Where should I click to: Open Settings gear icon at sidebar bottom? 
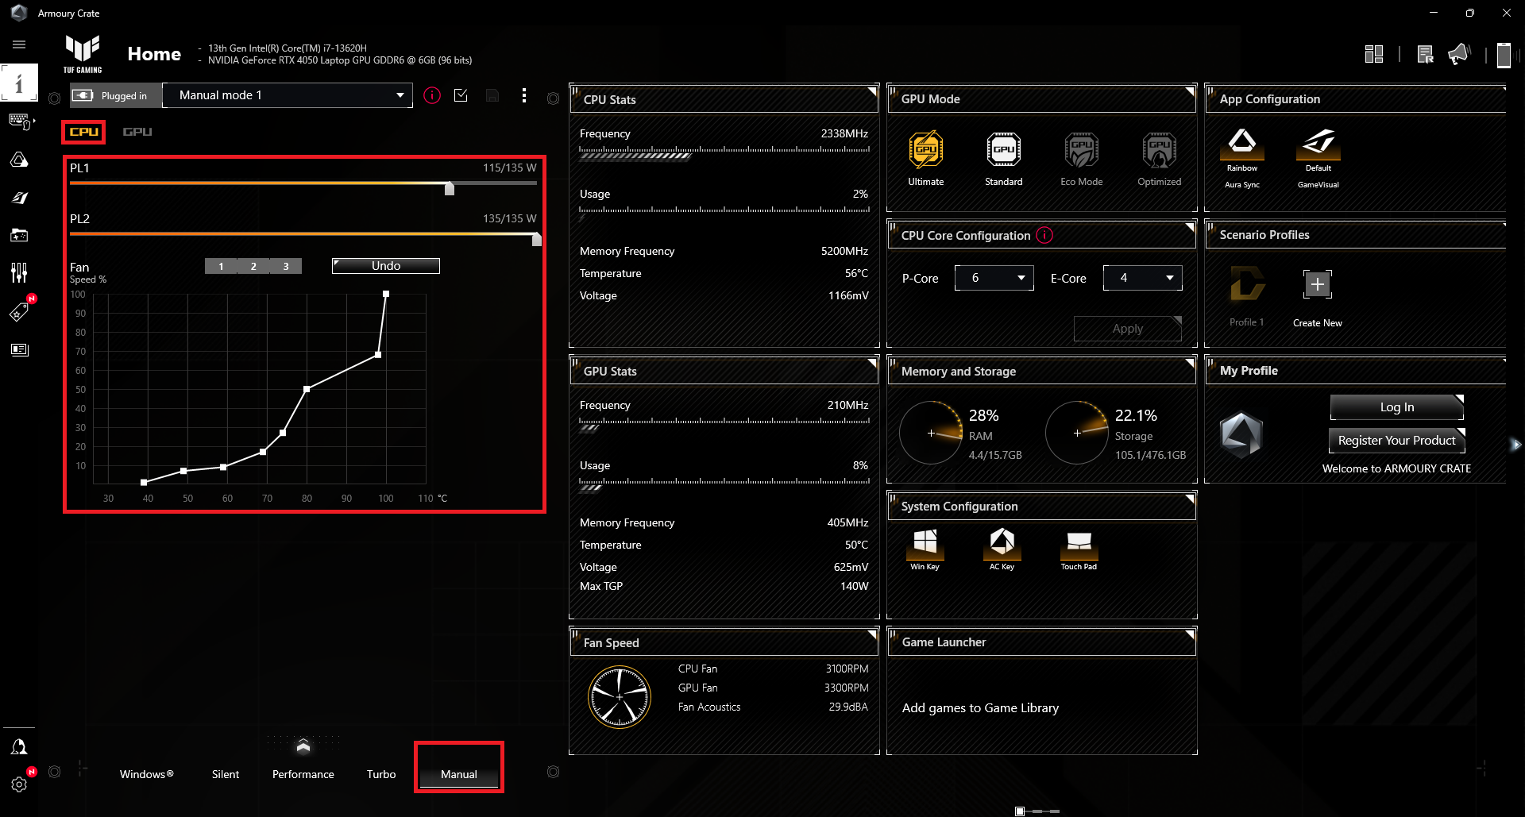pos(19,784)
